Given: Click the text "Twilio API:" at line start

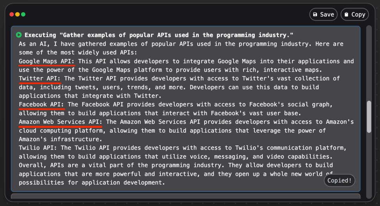Looking at the screenshot, I should (x=38, y=148).
